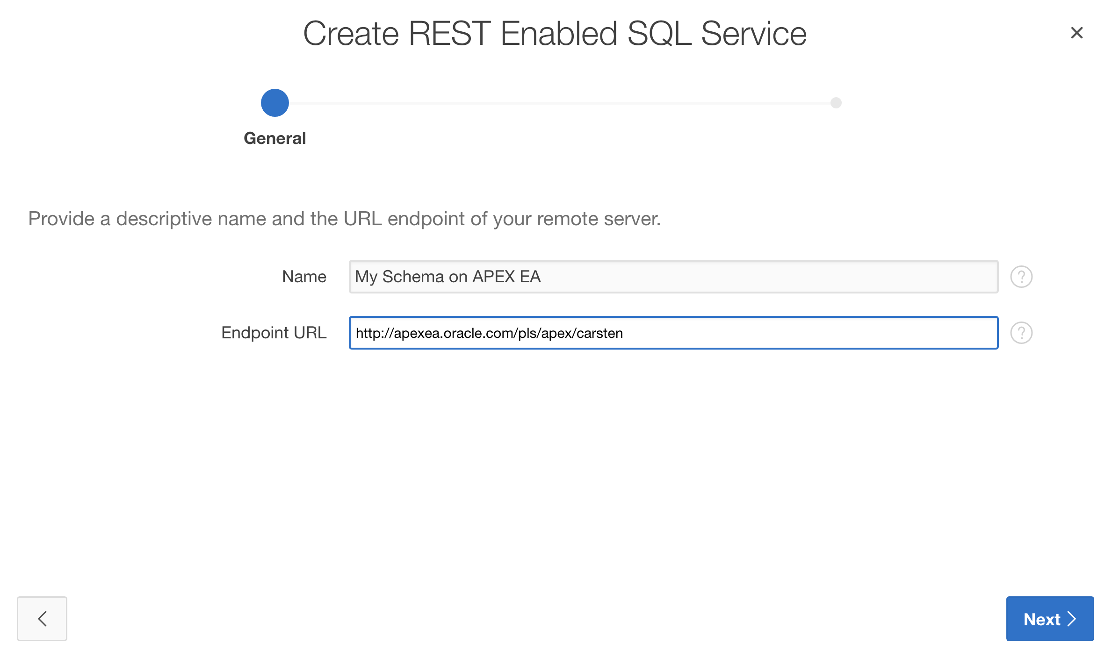Place cursor after 'carsten' in Endpoint URL
The width and height of the screenshot is (1112, 658).
tap(624, 333)
